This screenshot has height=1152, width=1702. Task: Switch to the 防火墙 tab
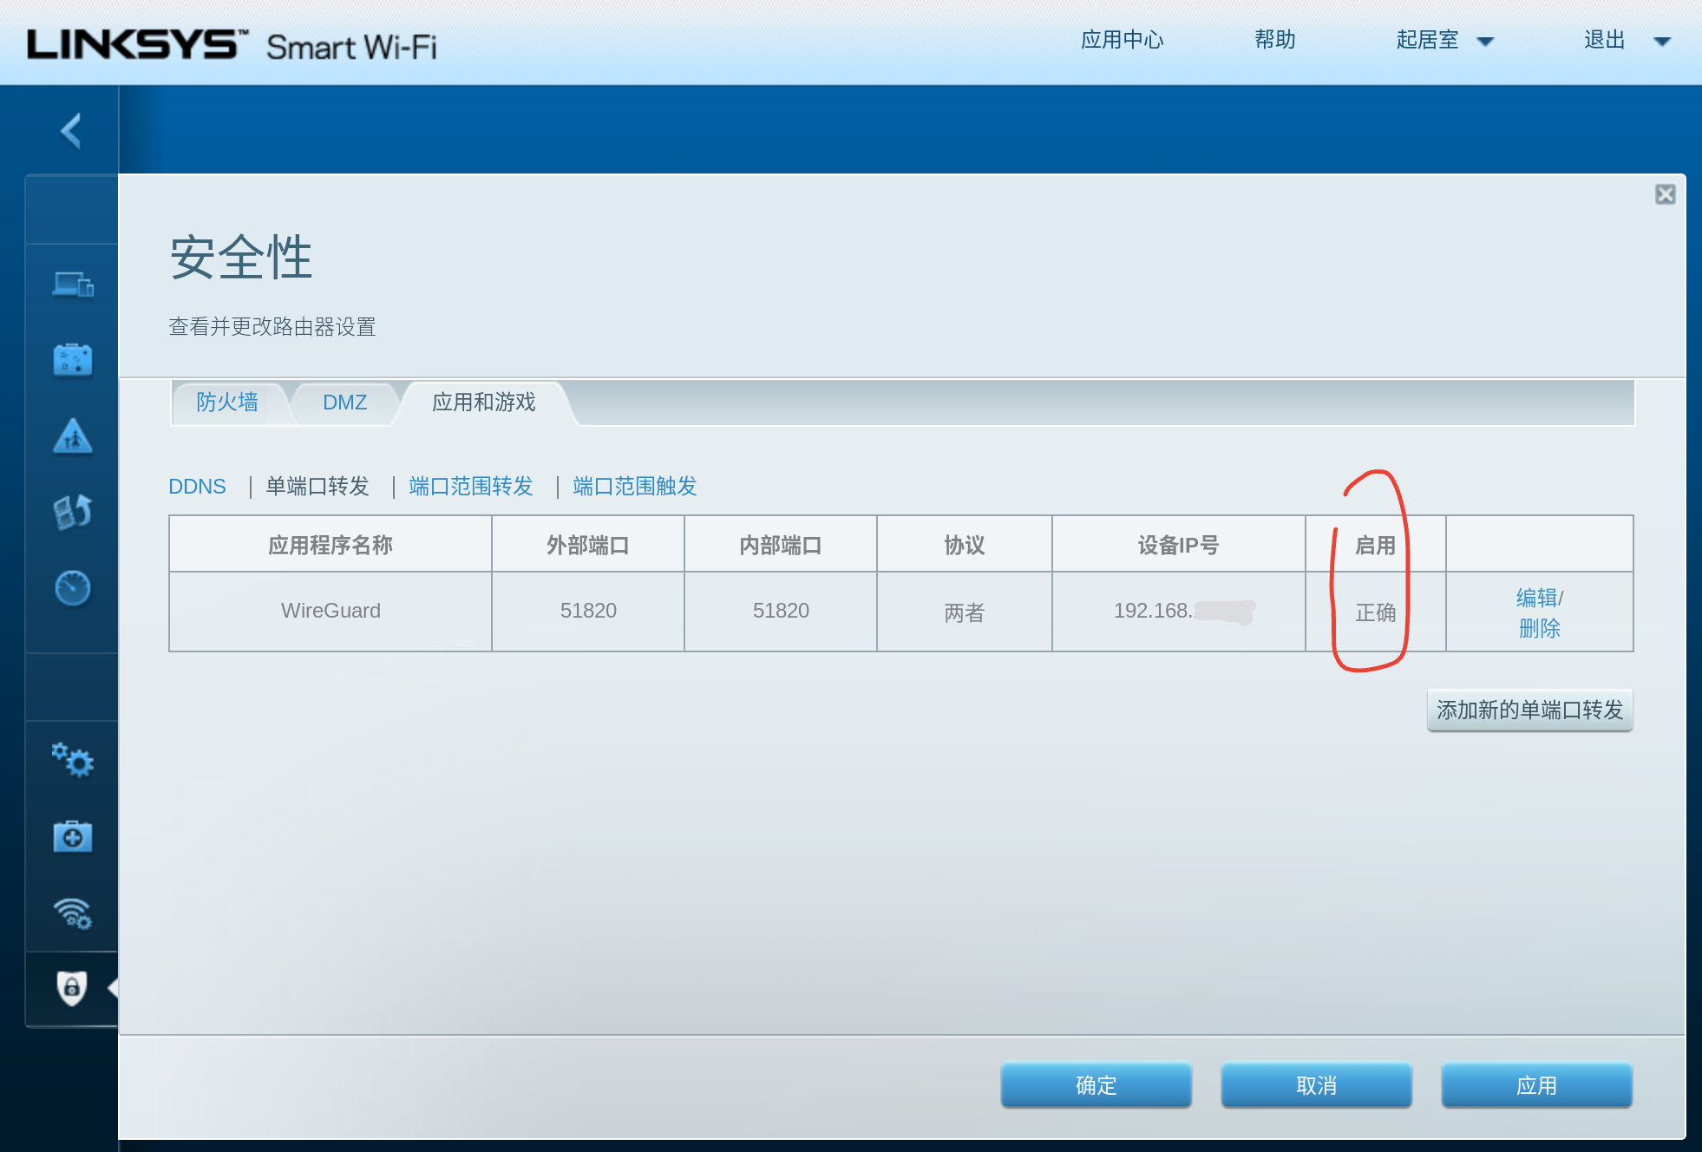click(x=227, y=403)
